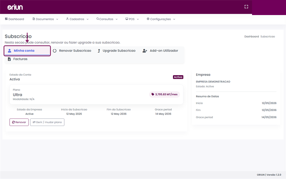Click the Gerir / mudar plano button

click(x=47, y=122)
